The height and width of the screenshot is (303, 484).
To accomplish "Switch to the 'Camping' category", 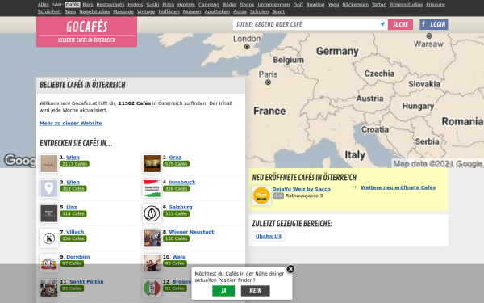I will tap(209, 5).
